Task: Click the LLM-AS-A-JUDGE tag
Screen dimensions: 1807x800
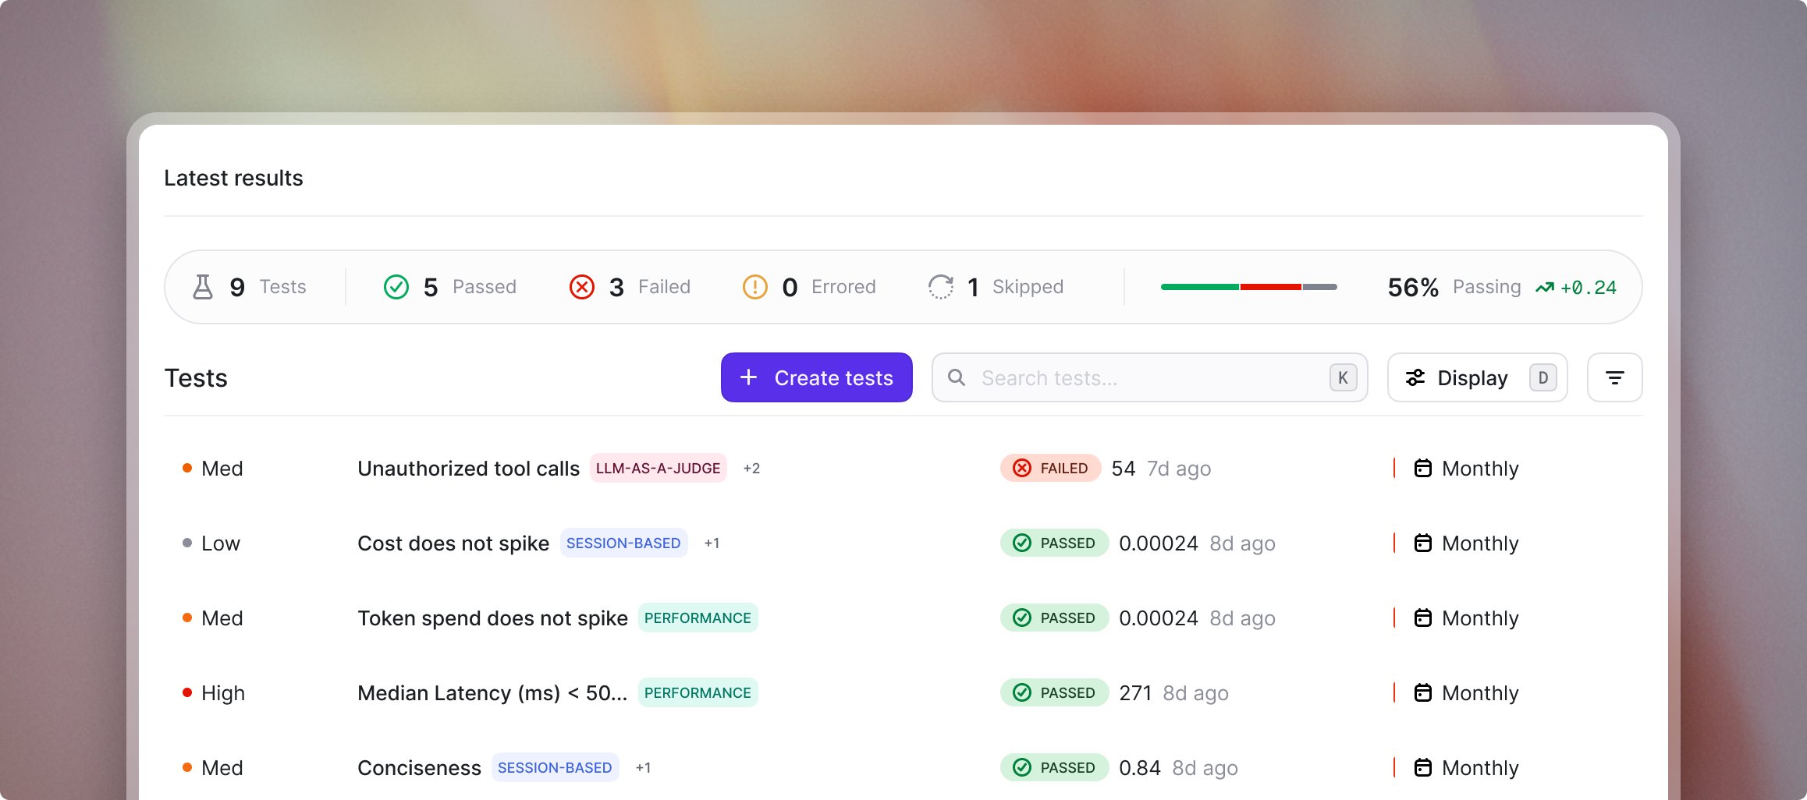Action: (659, 468)
